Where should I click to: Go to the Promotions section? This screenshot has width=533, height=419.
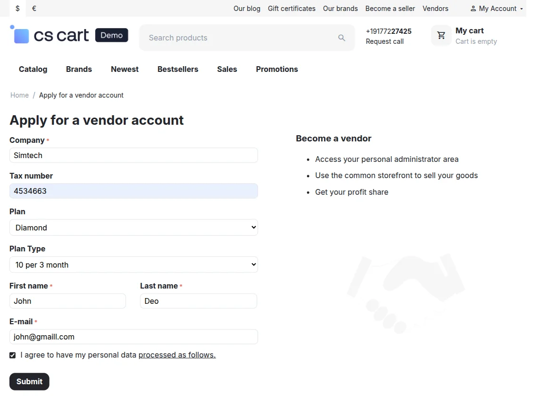coord(276,69)
